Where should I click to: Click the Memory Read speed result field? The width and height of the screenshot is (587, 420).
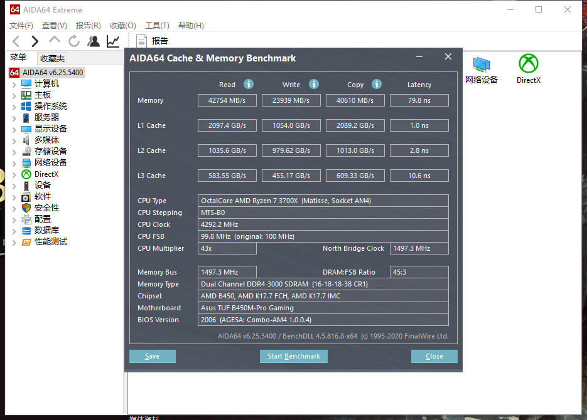tap(227, 100)
